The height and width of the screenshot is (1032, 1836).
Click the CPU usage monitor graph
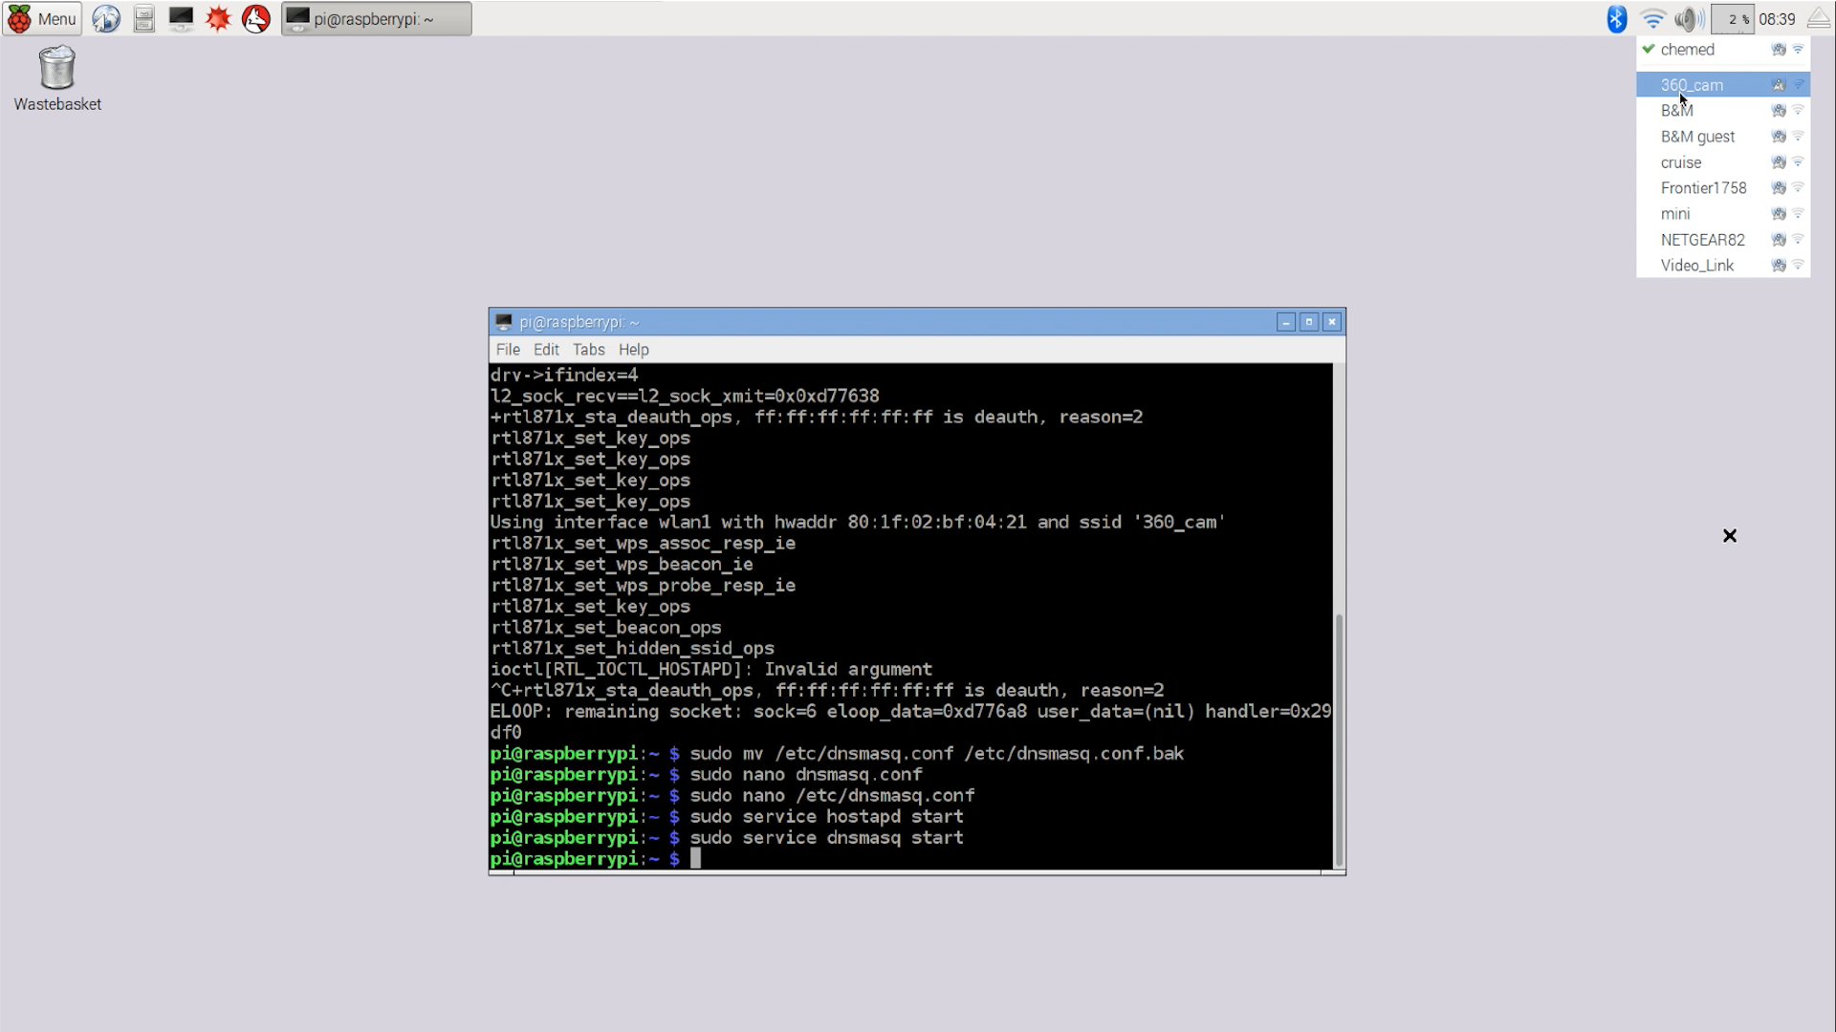[1732, 18]
